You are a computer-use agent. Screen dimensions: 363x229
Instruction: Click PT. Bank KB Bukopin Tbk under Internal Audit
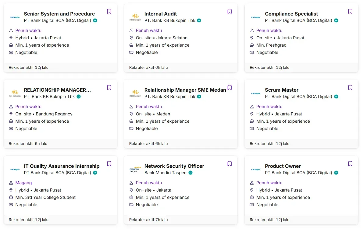point(170,20)
